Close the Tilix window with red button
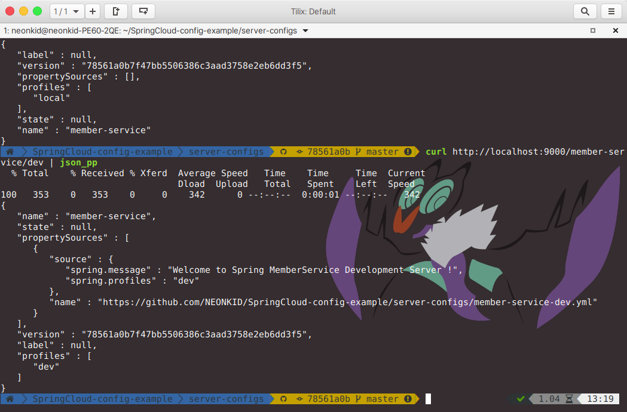This screenshot has height=412, width=627. 10,11
